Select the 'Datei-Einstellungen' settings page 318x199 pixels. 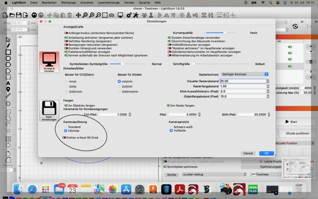(49, 110)
